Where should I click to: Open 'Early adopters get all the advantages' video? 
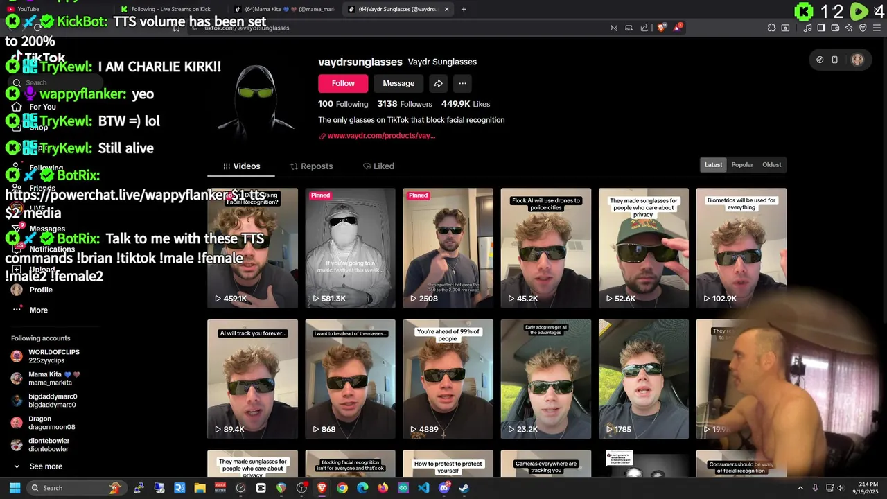click(x=546, y=379)
